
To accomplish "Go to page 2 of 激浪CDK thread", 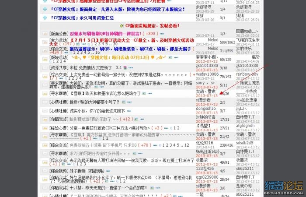I will tap(178, 128).
